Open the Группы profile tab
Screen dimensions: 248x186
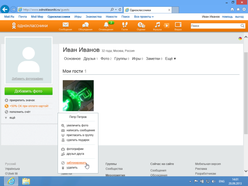coord(122,59)
